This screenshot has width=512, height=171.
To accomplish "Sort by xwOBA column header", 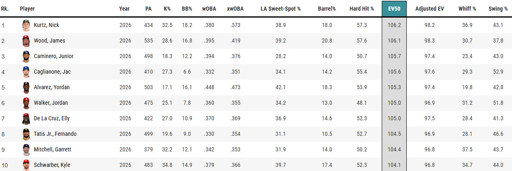I will 235,9.
